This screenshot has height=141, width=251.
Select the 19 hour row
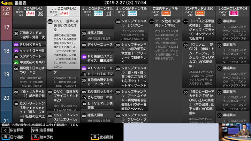(6, 76)
